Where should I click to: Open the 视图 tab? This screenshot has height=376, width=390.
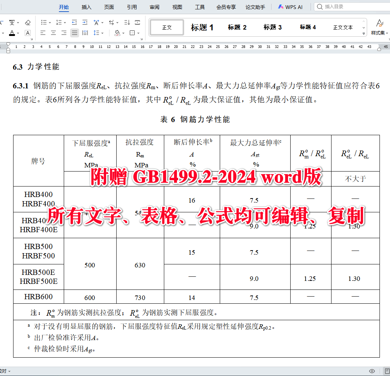pyautogui.click(x=177, y=7)
